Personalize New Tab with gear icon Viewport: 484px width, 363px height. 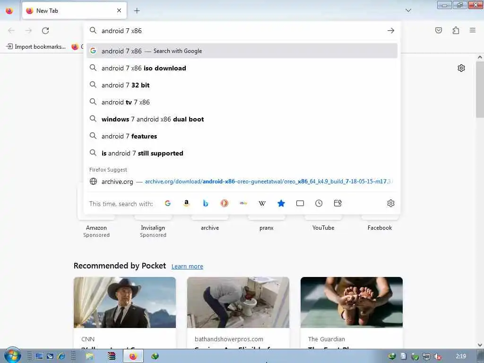point(461,68)
